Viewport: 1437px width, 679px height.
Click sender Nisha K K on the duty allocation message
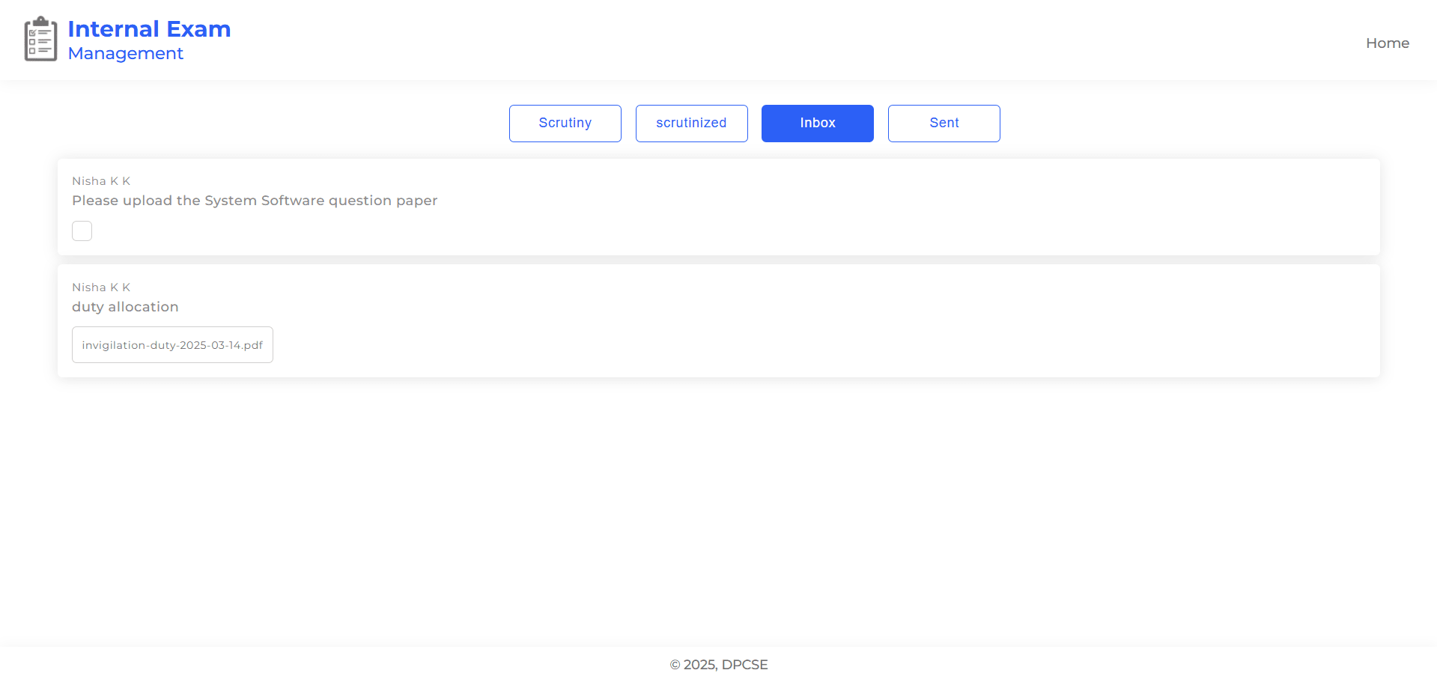101,287
